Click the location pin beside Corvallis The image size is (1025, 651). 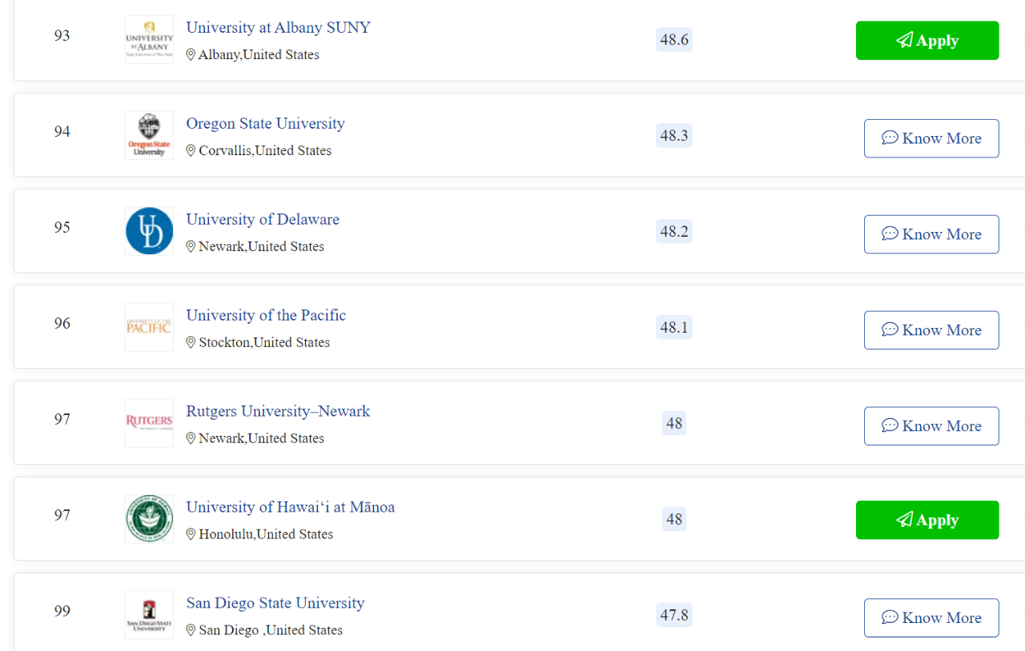pyautogui.click(x=191, y=150)
